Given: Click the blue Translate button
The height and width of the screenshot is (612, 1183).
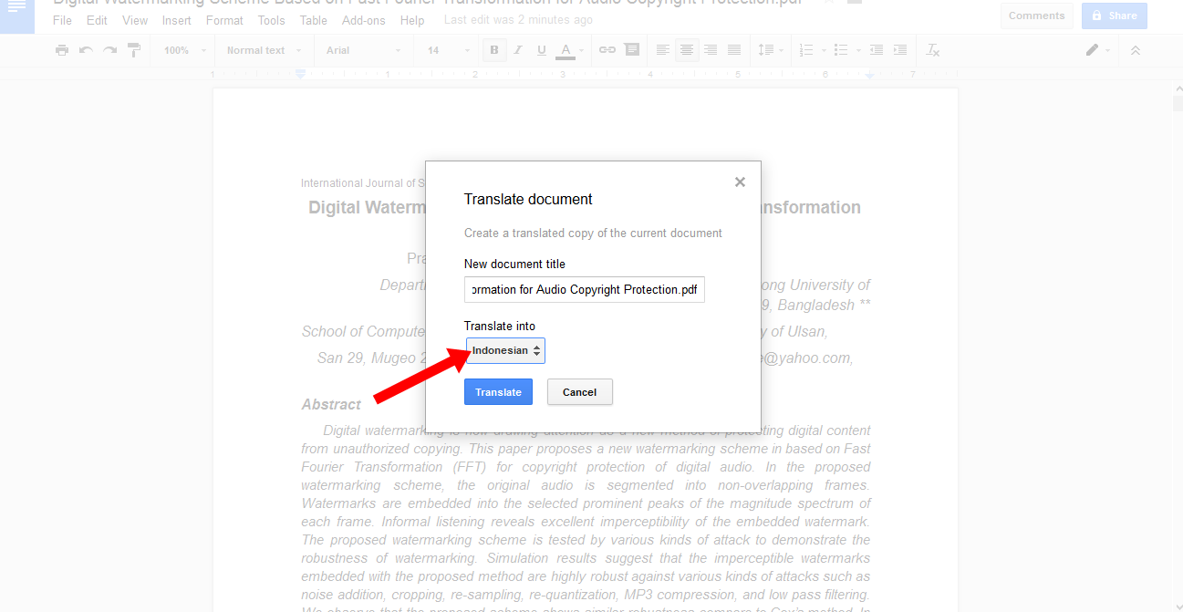Looking at the screenshot, I should click(498, 392).
